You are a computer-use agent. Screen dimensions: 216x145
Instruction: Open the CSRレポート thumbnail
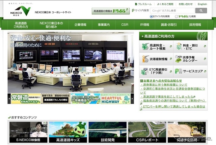[147, 132]
